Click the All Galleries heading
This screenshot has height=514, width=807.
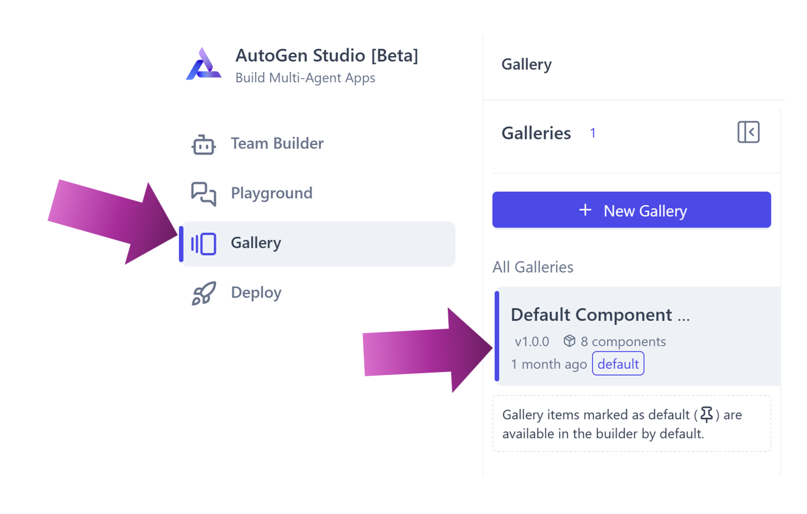532,267
